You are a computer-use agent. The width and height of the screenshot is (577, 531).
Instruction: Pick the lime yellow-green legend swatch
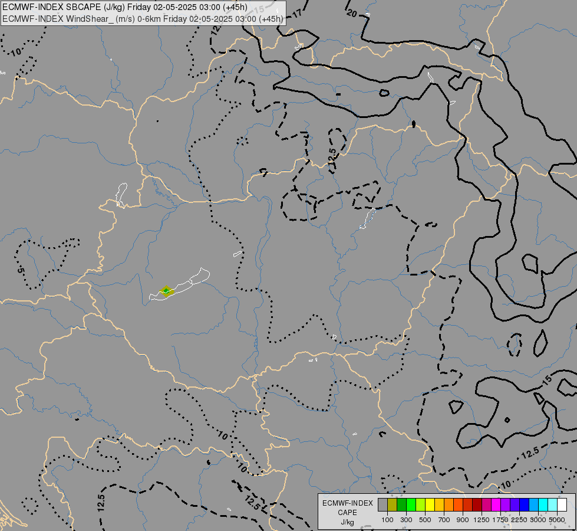tap(421, 505)
